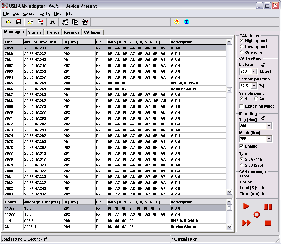The image size is (281, 244).
Task: Switch to the CANopen tab
Action: tap(93, 32)
